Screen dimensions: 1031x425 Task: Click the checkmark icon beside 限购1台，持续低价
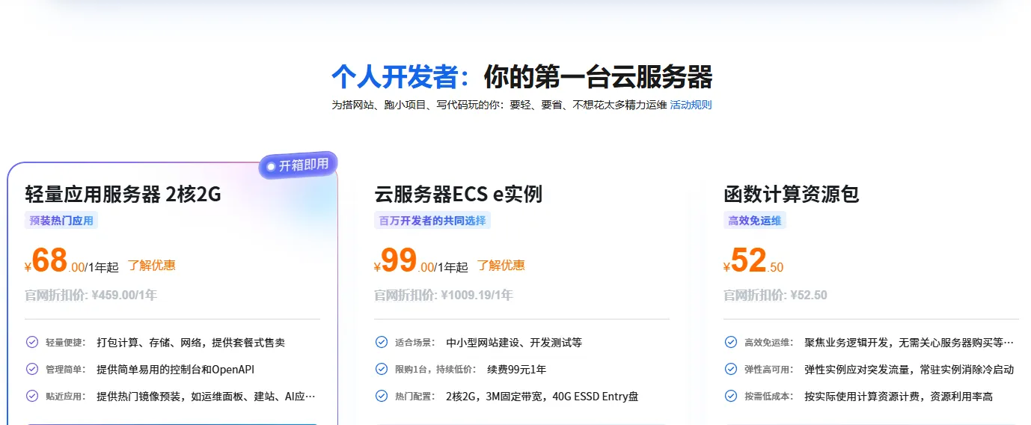click(x=382, y=369)
